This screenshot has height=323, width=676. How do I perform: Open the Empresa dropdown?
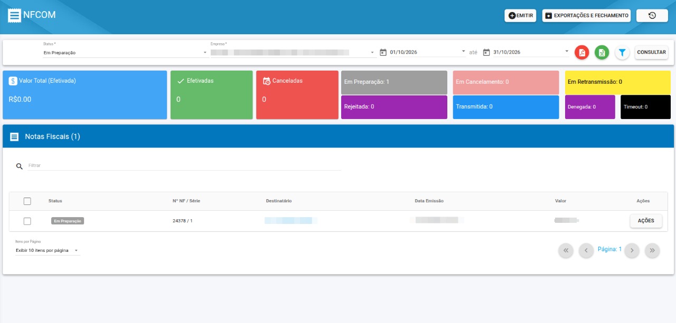pyautogui.click(x=292, y=52)
